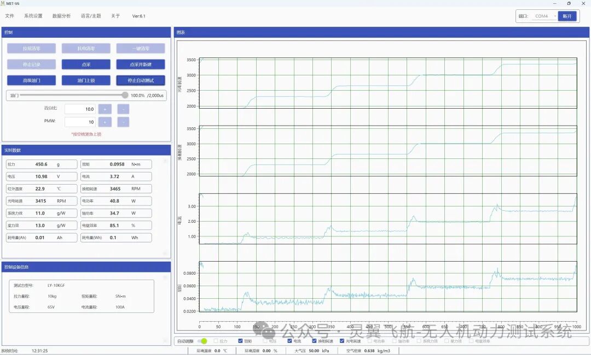Uncheck the 光电转速 chart checkbox
The width and height of the screenshot is (591, 355).
pyautogui.click(x=342, y=341)
